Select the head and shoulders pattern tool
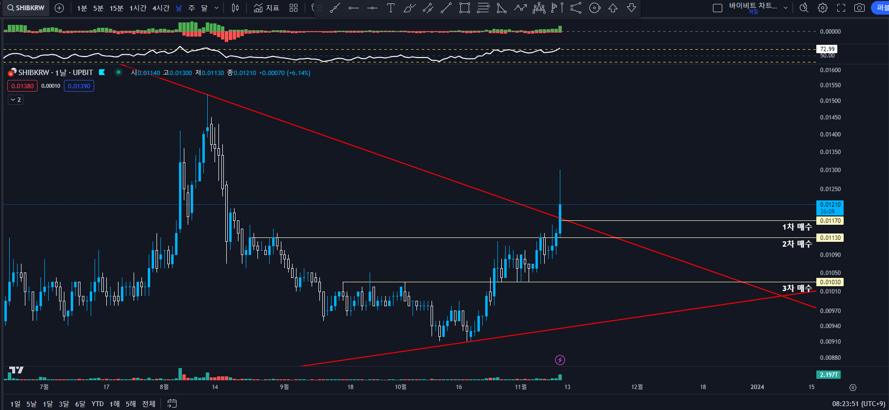 pyautogui.click(x=539, y=8)
